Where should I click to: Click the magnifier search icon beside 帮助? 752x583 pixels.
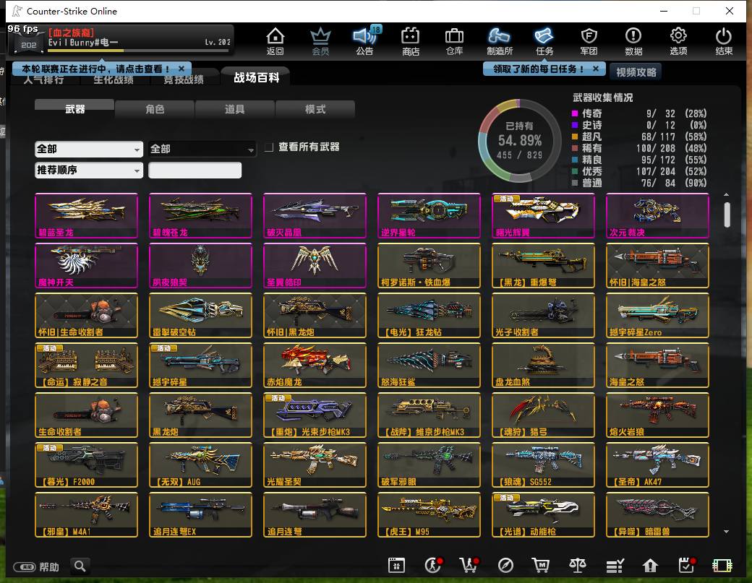pos(80,566)
